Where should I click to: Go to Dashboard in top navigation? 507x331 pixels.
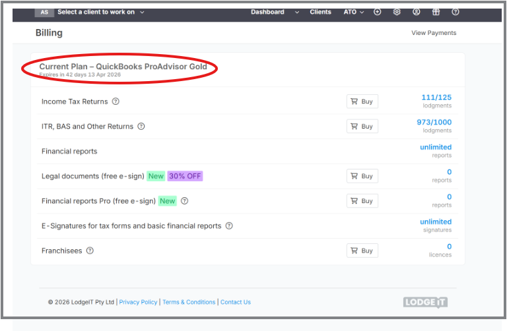267,12
